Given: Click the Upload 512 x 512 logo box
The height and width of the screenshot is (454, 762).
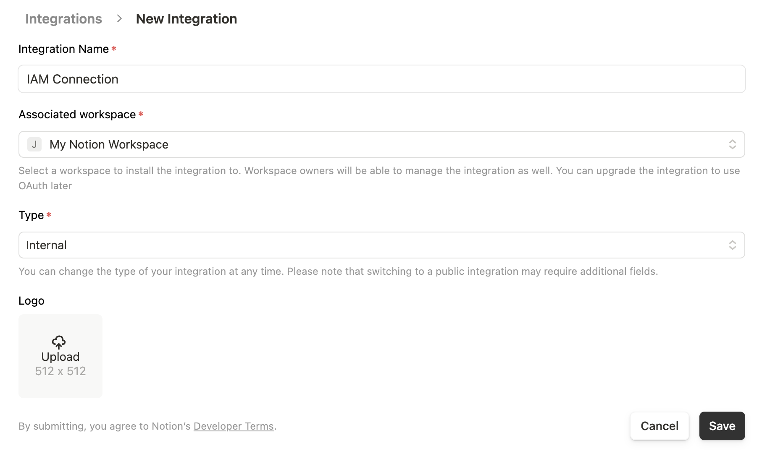Looking at the screenshot, I should (x=60, y=356).
